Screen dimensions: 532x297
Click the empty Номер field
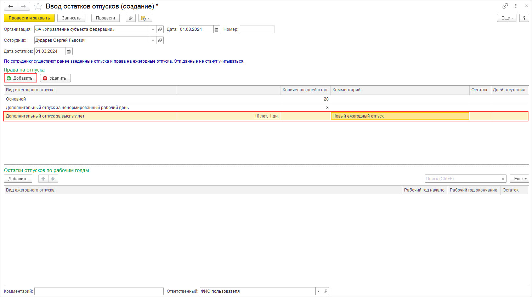pyautogui.click(x=257, y=29)
